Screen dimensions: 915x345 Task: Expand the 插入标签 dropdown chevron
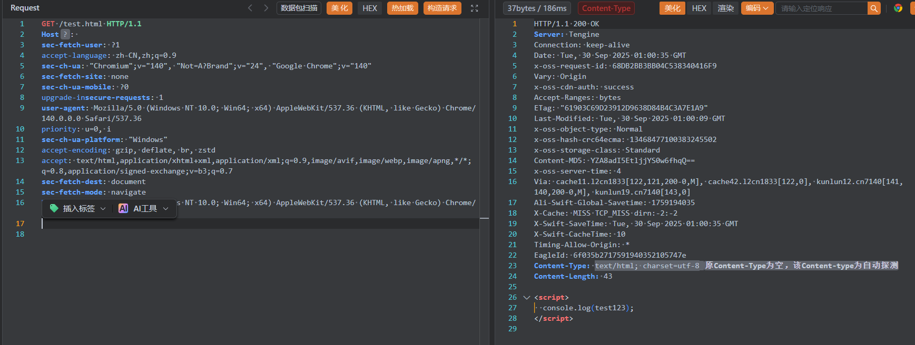tap(103, 209)
